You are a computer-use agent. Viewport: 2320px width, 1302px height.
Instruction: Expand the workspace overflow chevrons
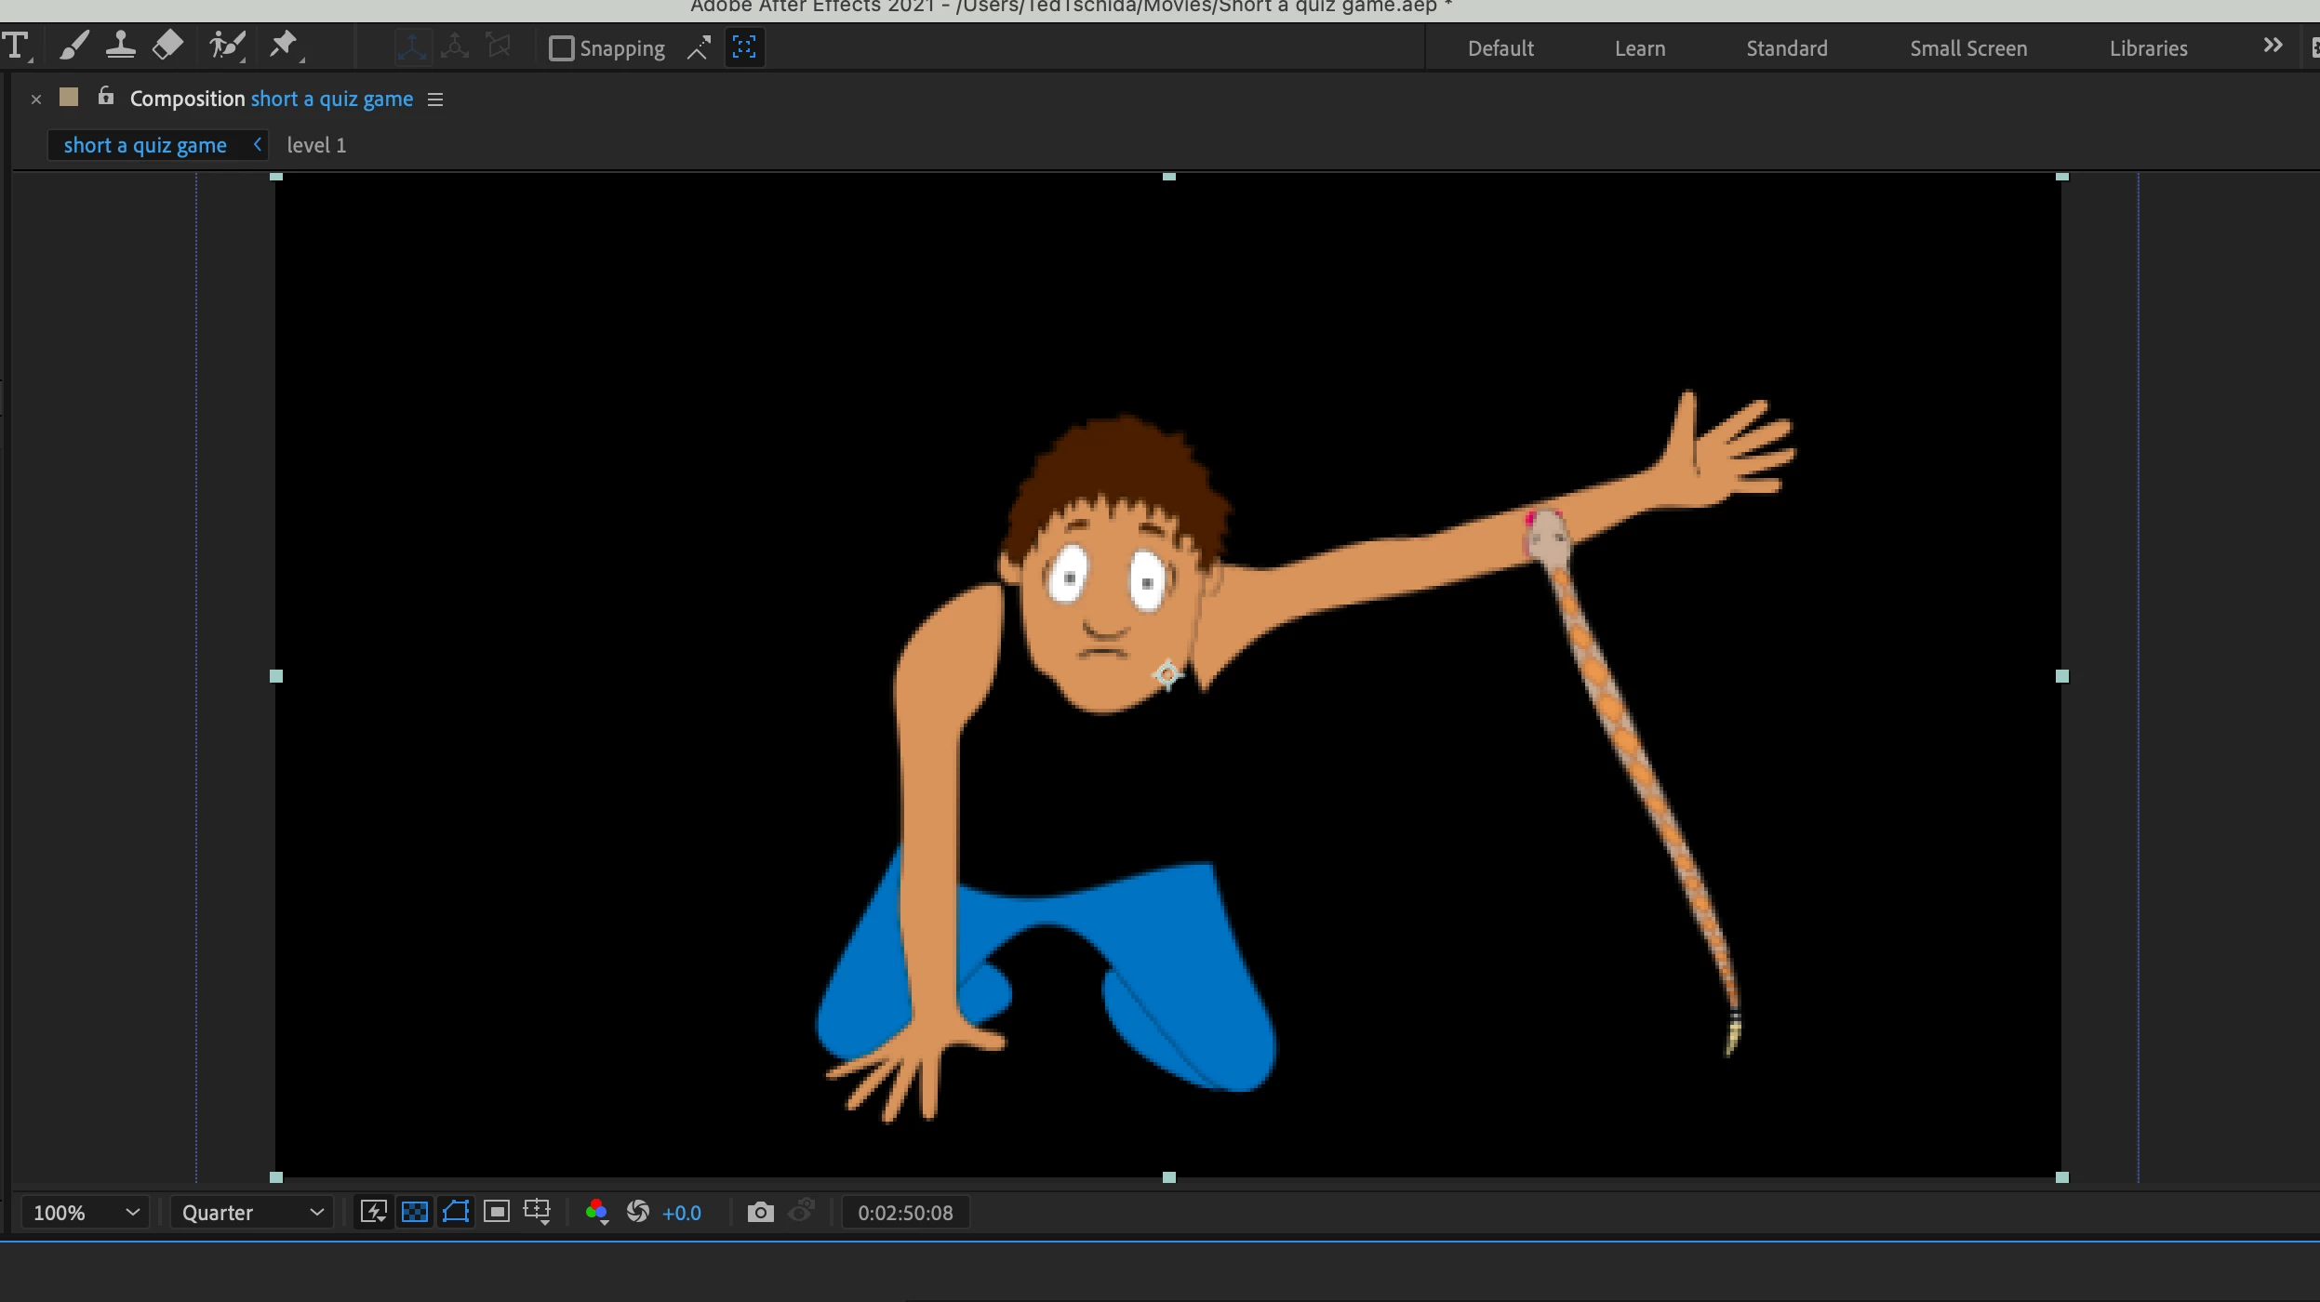2273,46
